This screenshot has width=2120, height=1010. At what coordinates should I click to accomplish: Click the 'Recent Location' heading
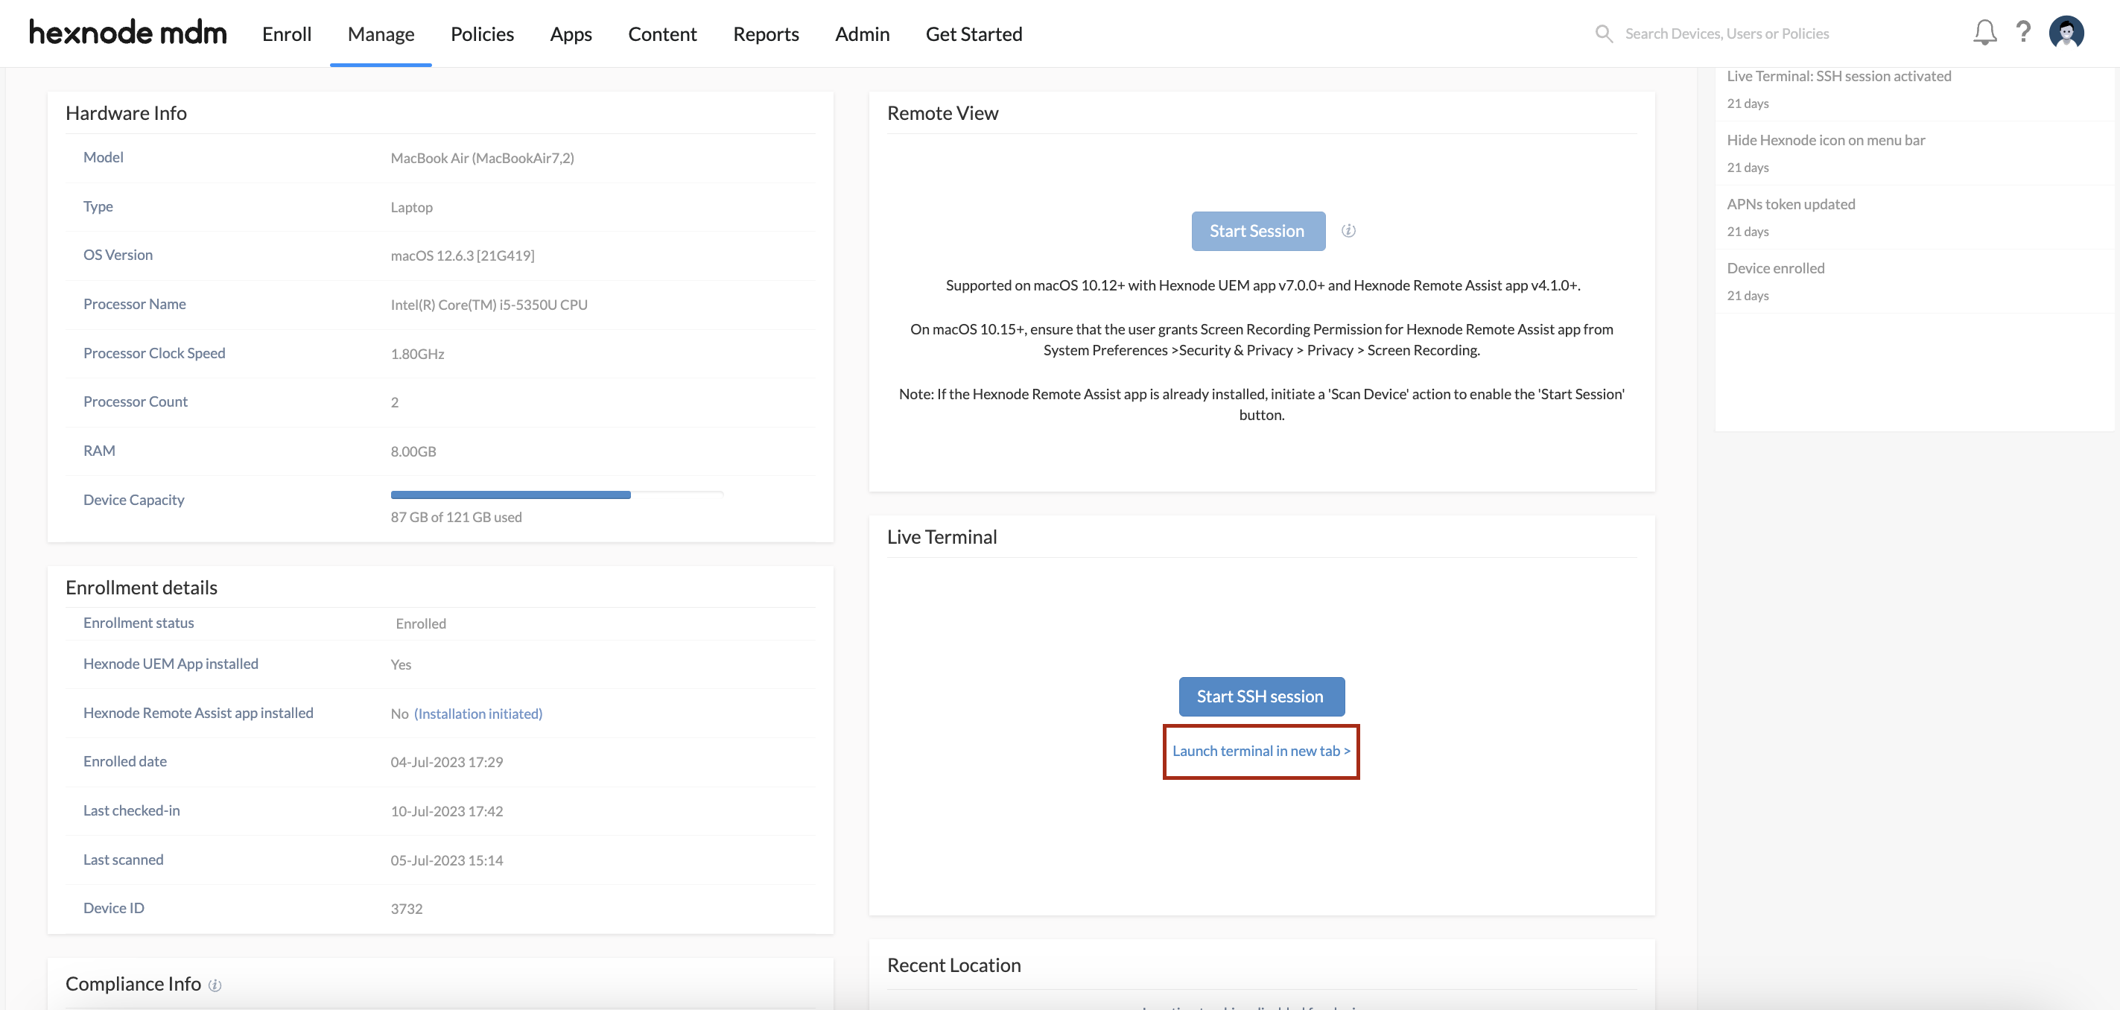pyautogui.click(x=953, y=965)
